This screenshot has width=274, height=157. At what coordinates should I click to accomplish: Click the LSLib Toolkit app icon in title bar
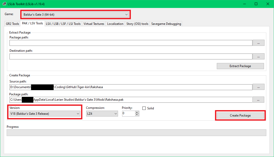click(4, 4)
